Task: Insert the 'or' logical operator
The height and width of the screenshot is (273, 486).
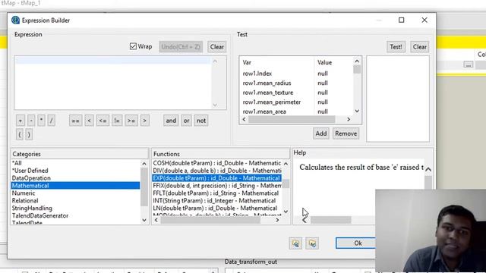Action: click(x=186, y=121)
